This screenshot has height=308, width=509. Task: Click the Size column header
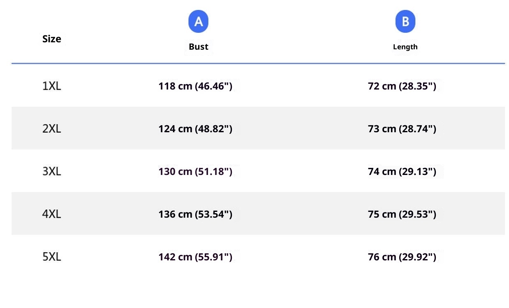click(x=52, y=39)
